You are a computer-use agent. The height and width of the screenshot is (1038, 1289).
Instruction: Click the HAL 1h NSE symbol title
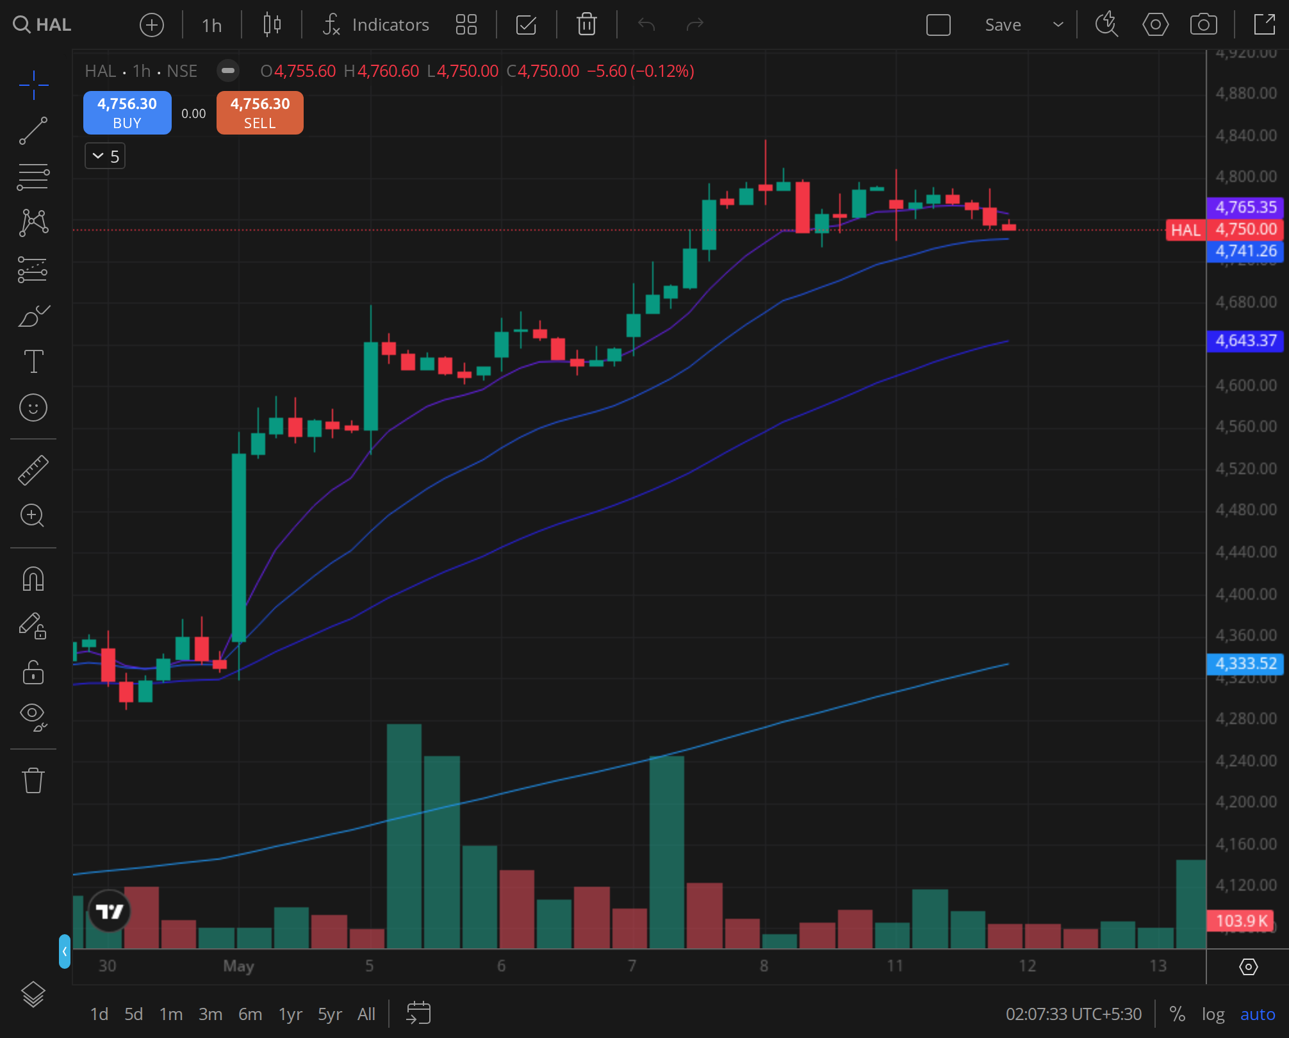[141, 71]
